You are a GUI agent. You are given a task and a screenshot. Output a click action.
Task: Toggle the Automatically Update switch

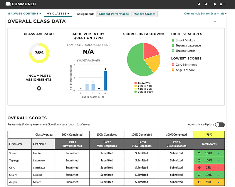(x=220, y=125)
